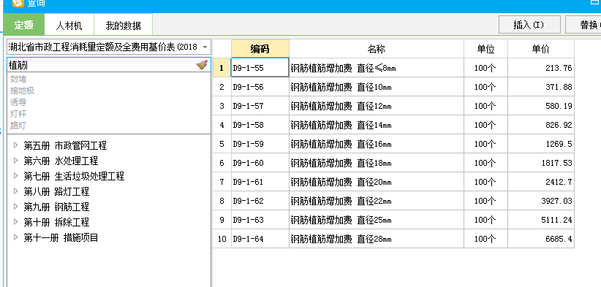The height and width of the screenshot is (287, 601).
Task: Select the 诱导 search suggestion
Action: (18, 102)
